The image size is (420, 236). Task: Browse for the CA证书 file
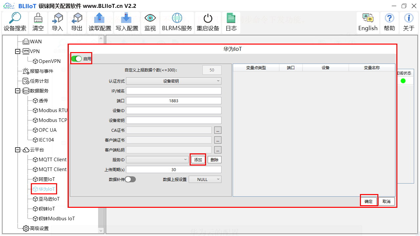pos(218,130)
